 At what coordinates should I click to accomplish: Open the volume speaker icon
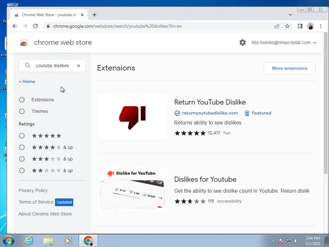pos(296,241)
